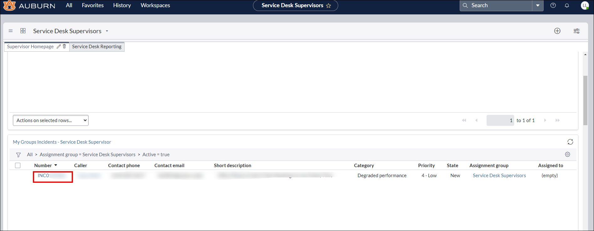Expand Service Desk Supervisors dashboard dropdown
Viewport: 594px width, 231px height.
107,31
